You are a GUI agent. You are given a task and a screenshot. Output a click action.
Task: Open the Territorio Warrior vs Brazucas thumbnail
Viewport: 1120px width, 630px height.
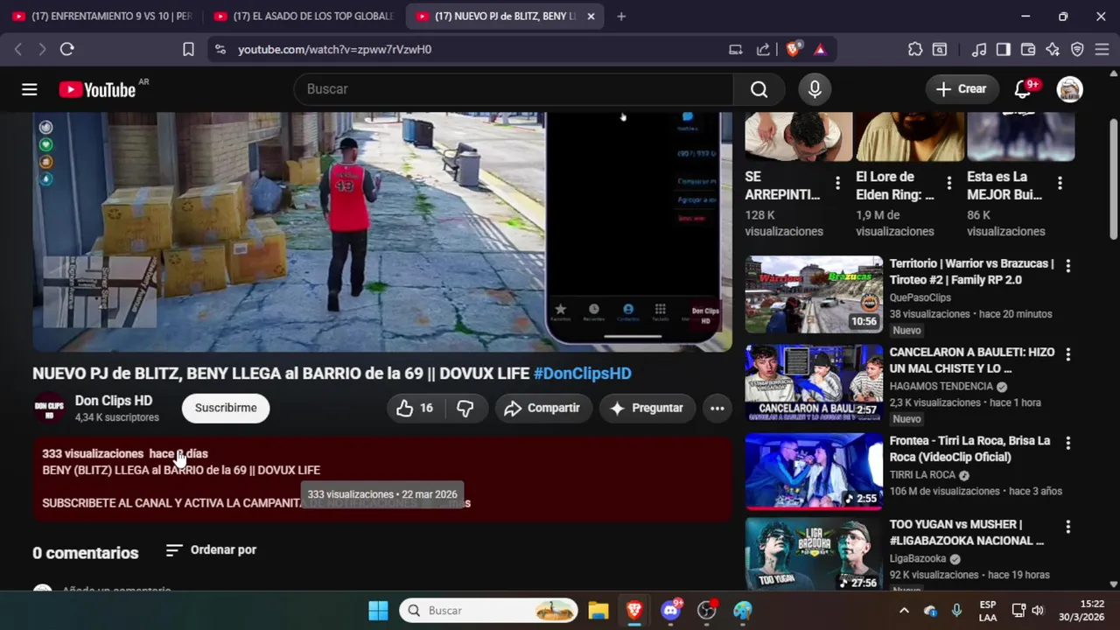pos(814,294)
